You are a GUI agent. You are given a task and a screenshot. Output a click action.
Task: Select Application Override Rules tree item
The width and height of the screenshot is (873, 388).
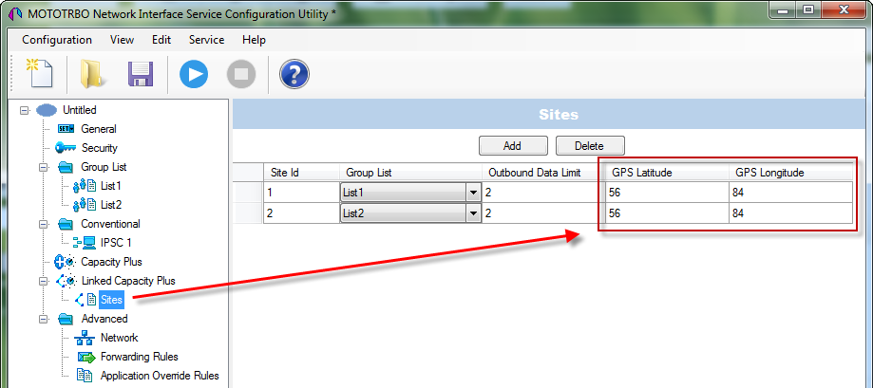[160, 376]
